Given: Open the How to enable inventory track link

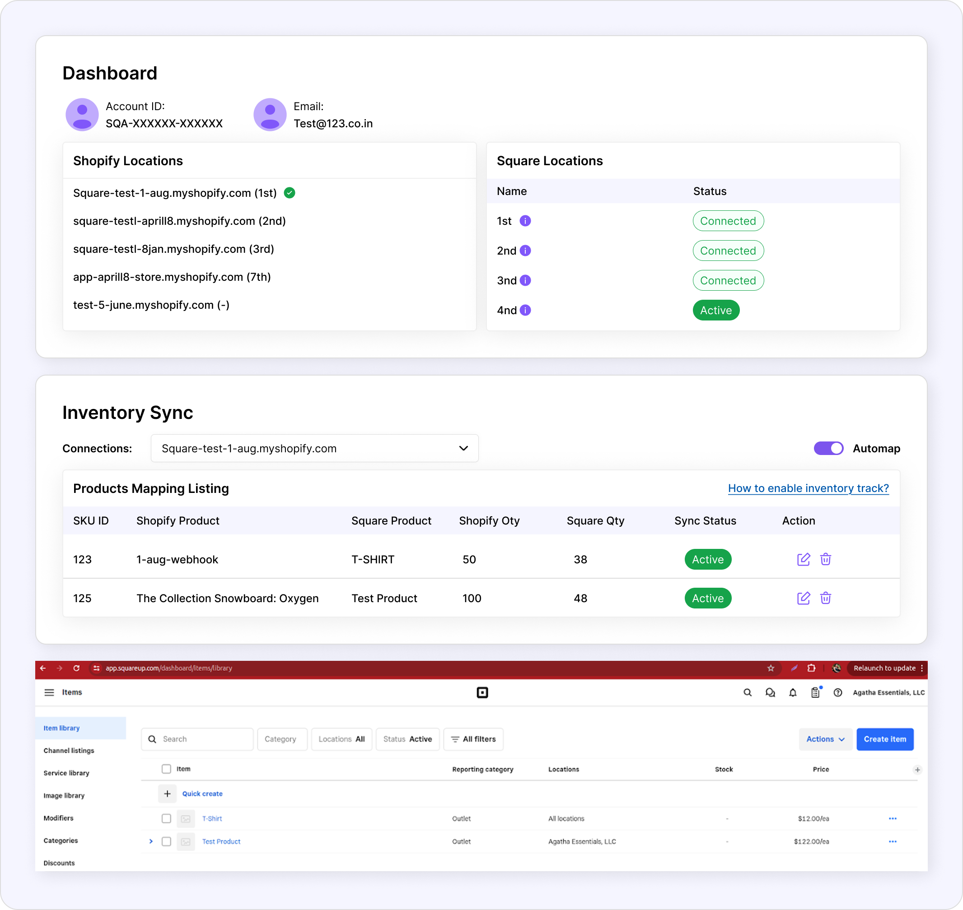Looking at the screenshot, I should click(x=808, y=488).
